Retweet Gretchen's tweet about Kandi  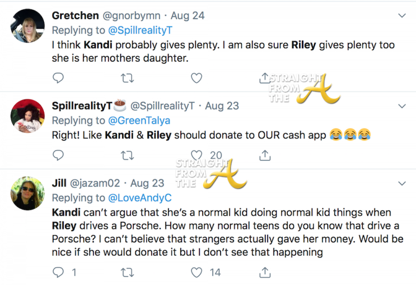click(x=128, y=78)
